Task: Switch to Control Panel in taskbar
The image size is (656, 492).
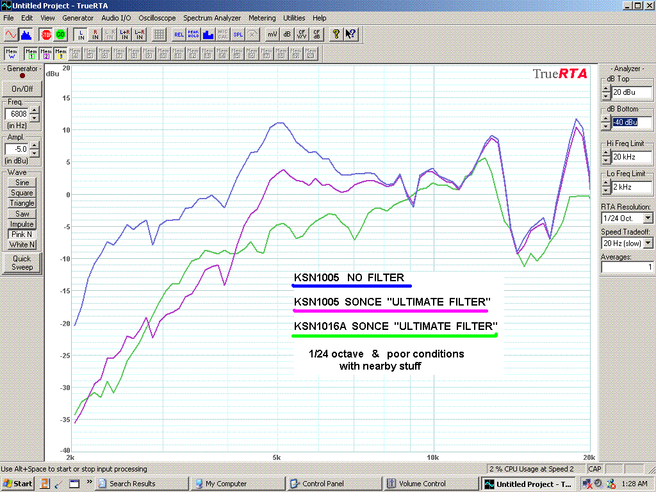Action: (334, 484)
